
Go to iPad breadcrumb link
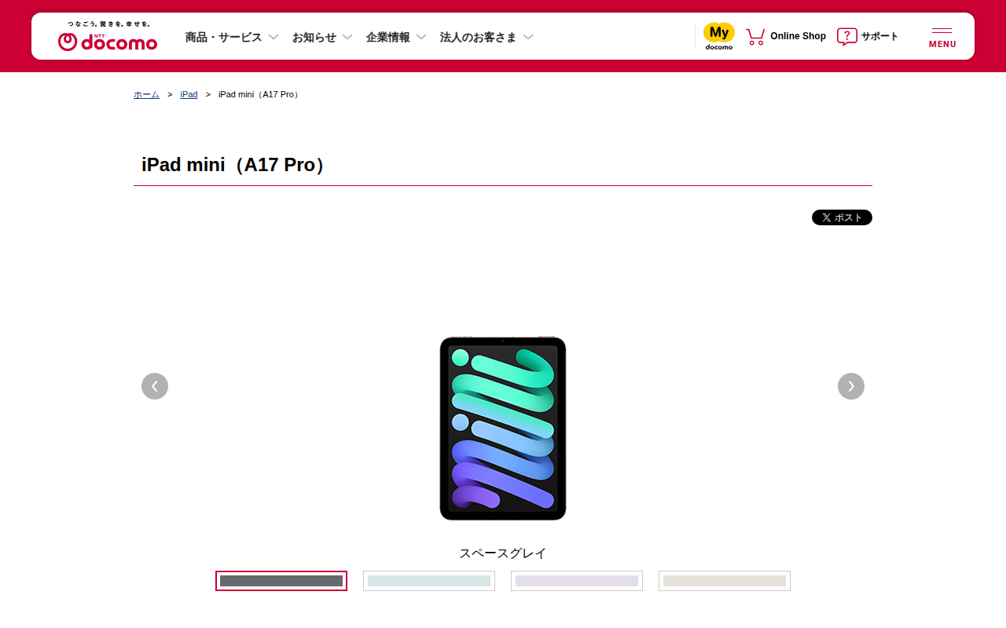point(189,94)
